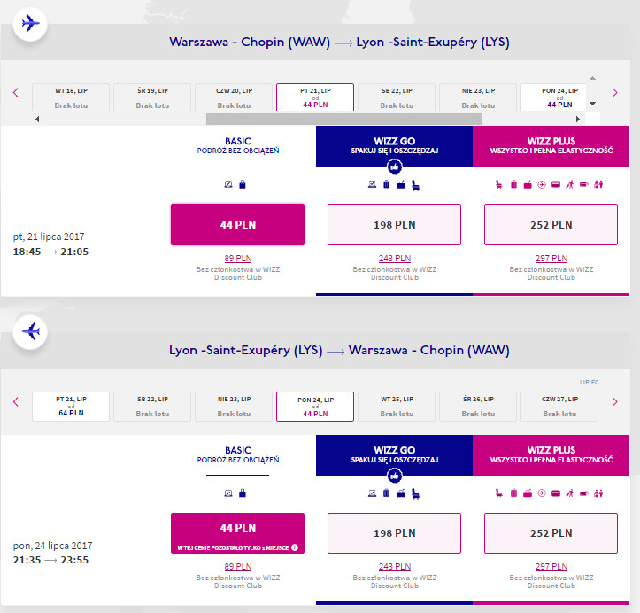Click the horizontal scrollbar right arrow
The width and height of the screenshot is (640, 613).
577,120
